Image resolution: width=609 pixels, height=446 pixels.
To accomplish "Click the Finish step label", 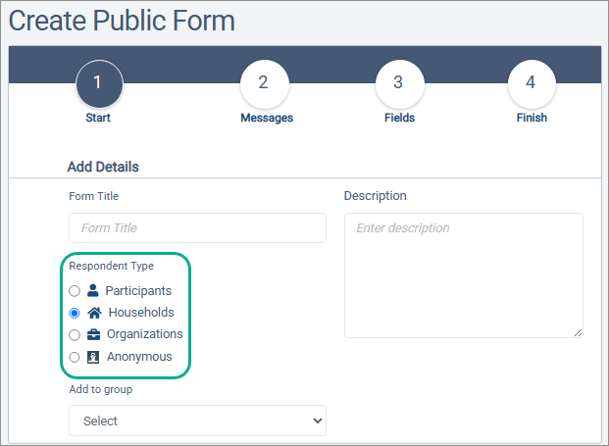I will 532,118.
